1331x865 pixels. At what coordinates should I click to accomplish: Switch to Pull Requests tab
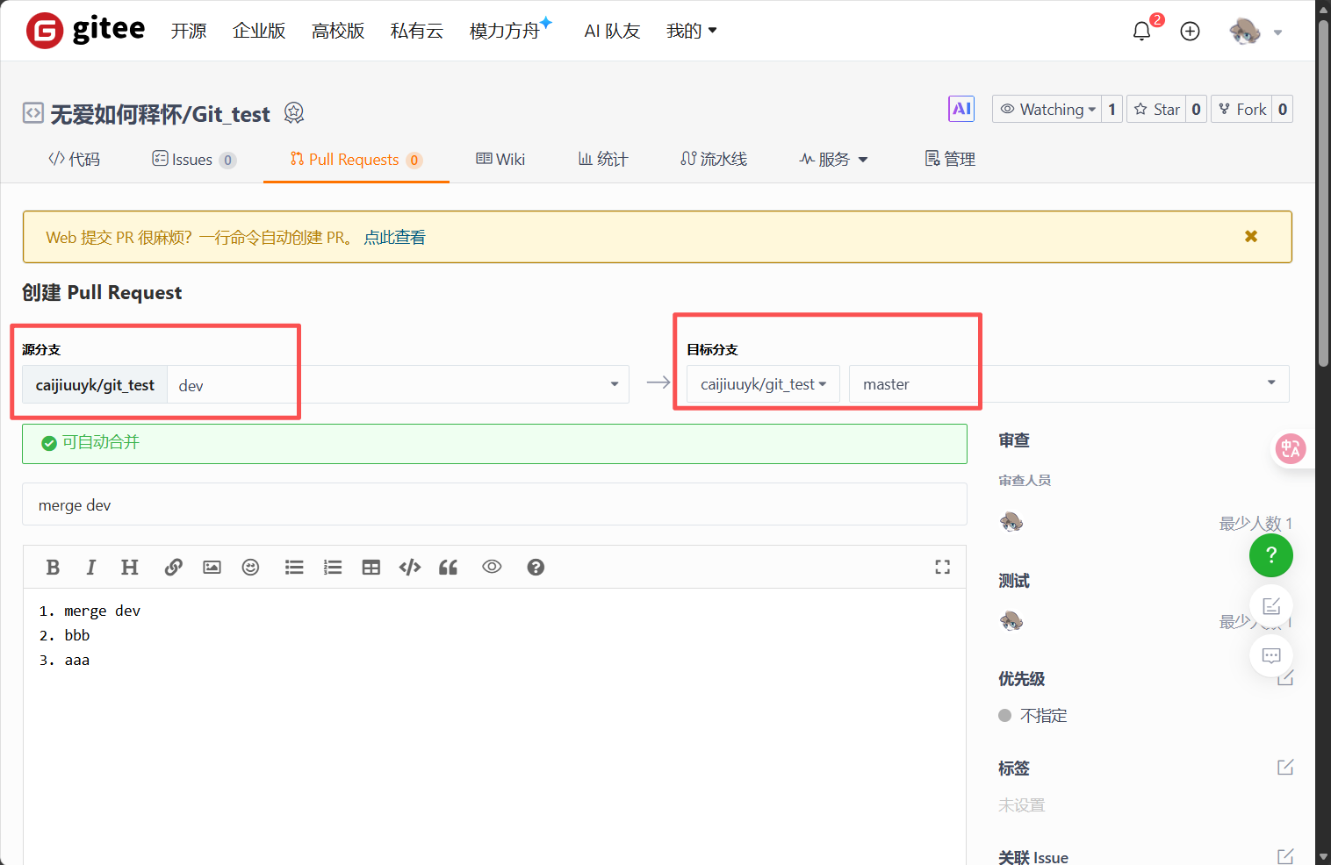click(356, 159)
